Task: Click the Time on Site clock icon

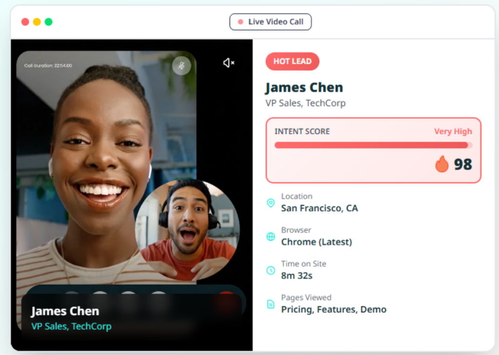Action: [270, 270]
